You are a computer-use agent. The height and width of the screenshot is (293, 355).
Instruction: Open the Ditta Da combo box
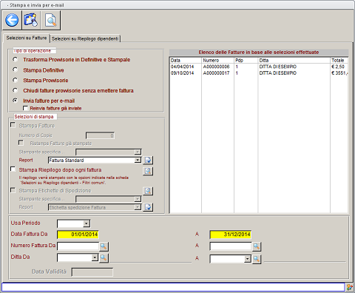point(95,257)
